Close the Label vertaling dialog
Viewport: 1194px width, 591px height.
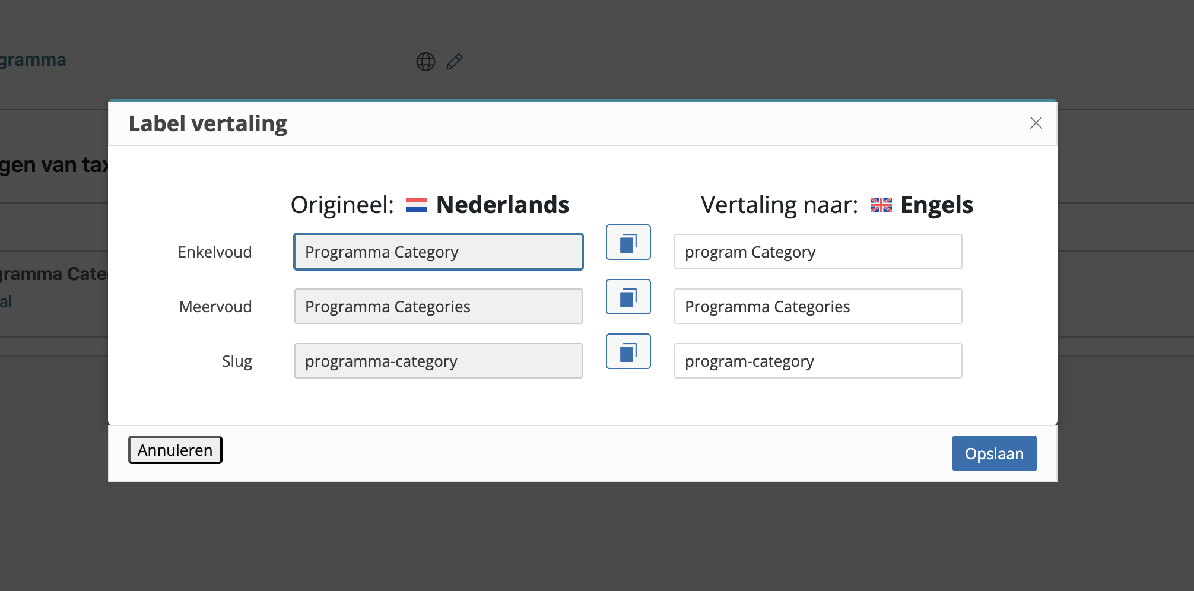tap(1036, 123)
